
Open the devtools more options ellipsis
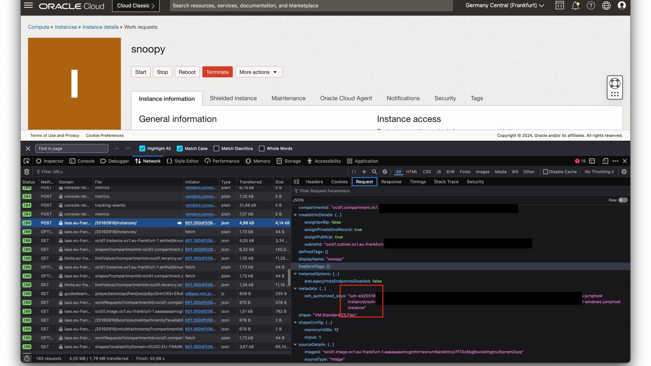(615, 161)
